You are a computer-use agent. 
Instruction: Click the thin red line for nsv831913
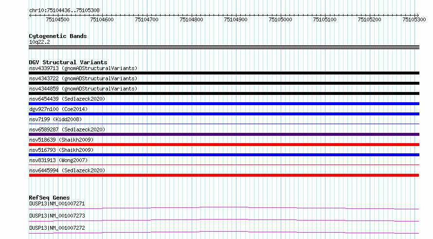[x=224, y=165]
